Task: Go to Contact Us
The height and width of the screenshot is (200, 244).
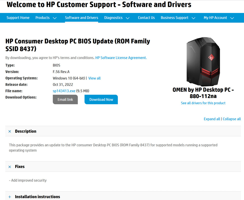Action: point(146,18)
